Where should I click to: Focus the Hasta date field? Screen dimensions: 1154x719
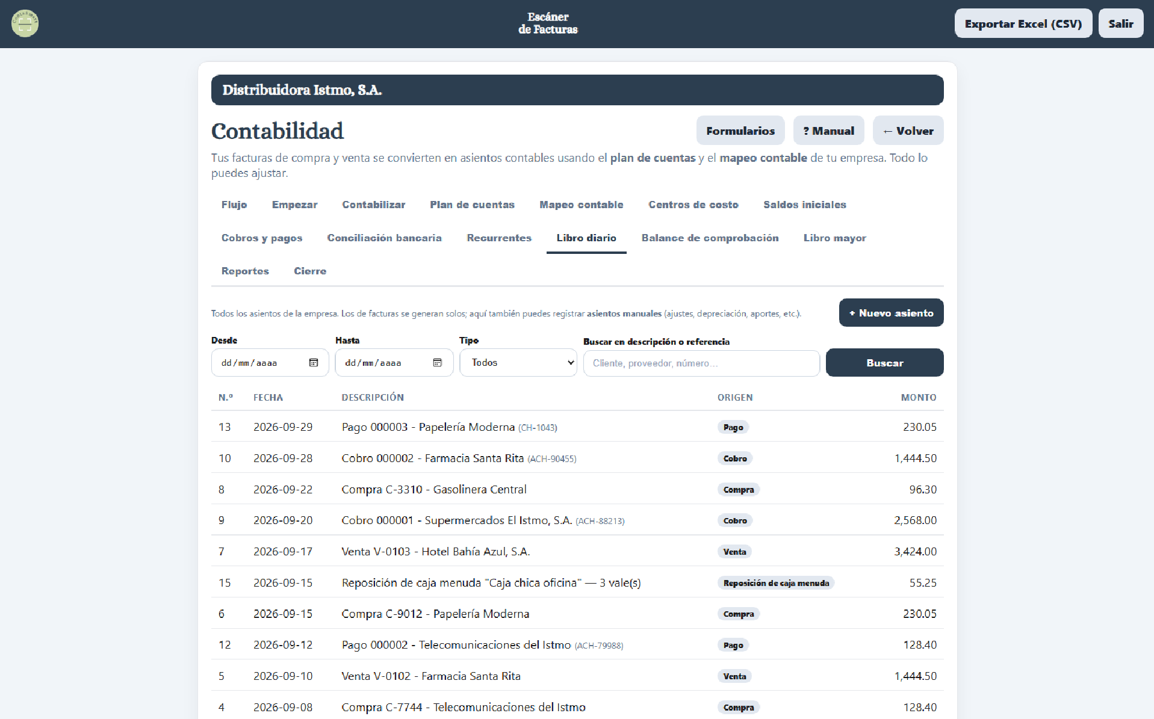(x=394, y=363)
